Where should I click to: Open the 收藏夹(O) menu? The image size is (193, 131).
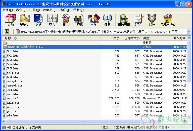pos(50,10)
